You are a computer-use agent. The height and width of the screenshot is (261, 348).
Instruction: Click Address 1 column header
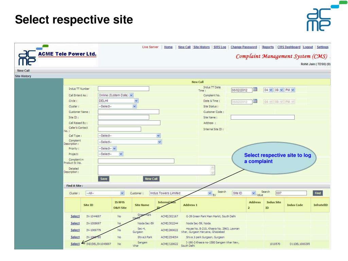pos(190,205)
